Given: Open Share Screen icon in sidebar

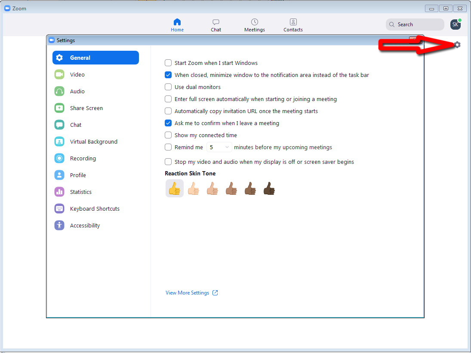Looking at the screenshot, I should pos(59,108).
